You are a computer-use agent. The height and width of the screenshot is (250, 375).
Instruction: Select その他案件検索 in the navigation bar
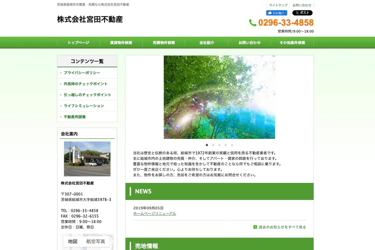tap(292, 43)
